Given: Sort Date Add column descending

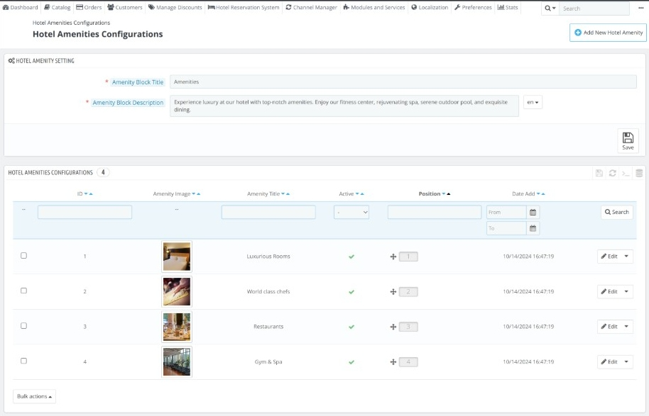Looking at the screenshot, I should coord(538,193).
